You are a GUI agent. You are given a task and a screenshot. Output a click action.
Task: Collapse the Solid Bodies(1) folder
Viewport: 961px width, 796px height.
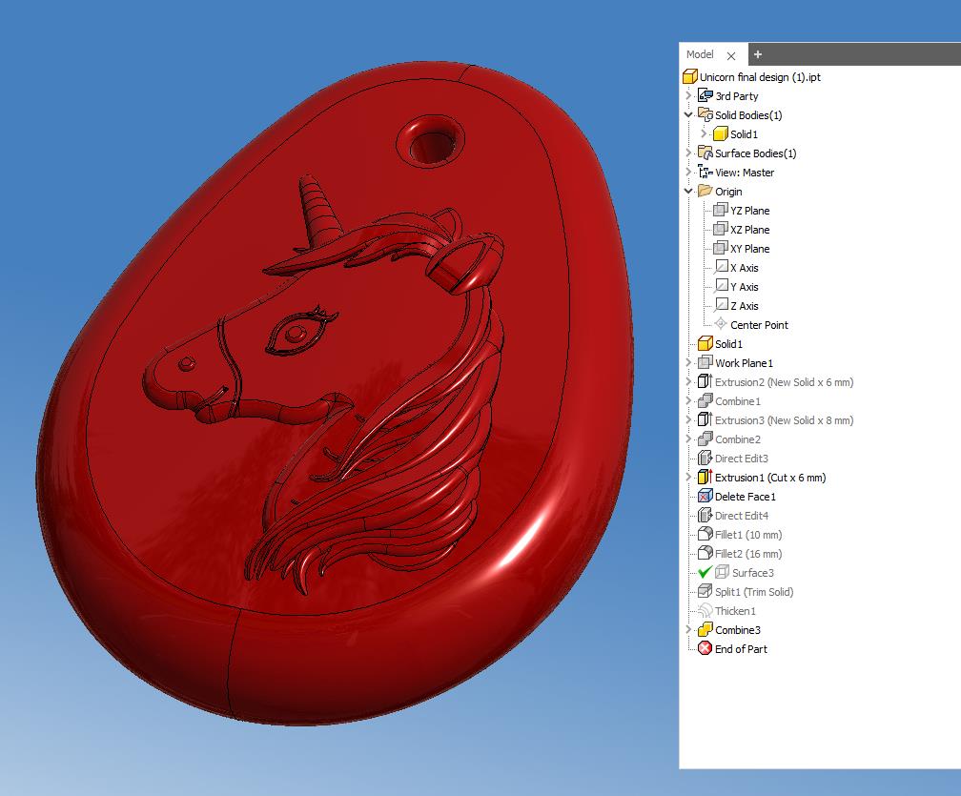click(688, 114)
